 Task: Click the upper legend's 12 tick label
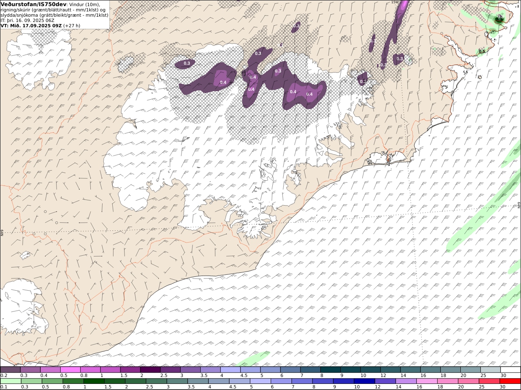pos(383,375)
